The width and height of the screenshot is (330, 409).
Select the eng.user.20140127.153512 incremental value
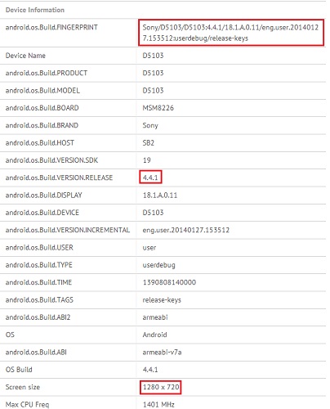coord(185,230)
